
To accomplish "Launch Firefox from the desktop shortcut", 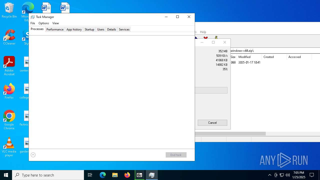I will [9, 91].
